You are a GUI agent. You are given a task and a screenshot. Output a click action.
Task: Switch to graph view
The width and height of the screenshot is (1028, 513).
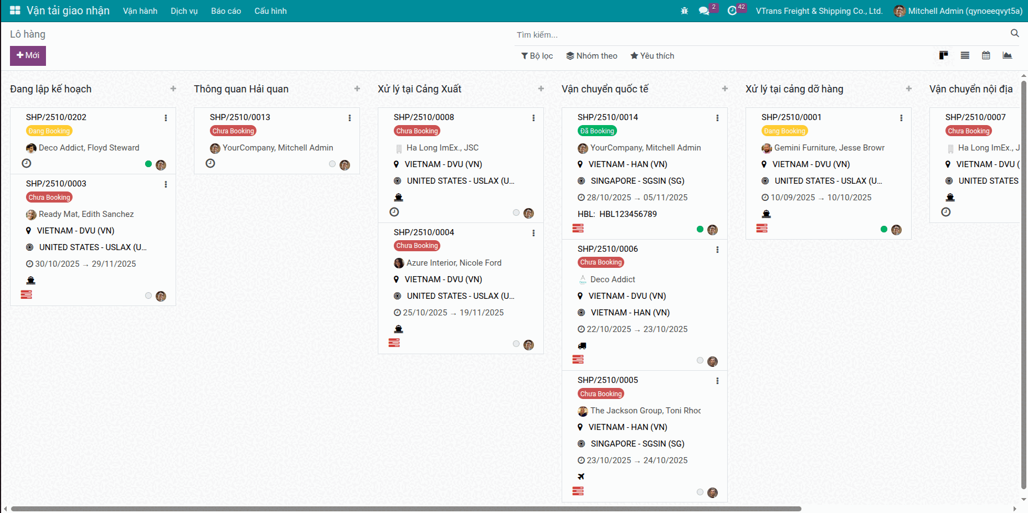coord(1007,55)
